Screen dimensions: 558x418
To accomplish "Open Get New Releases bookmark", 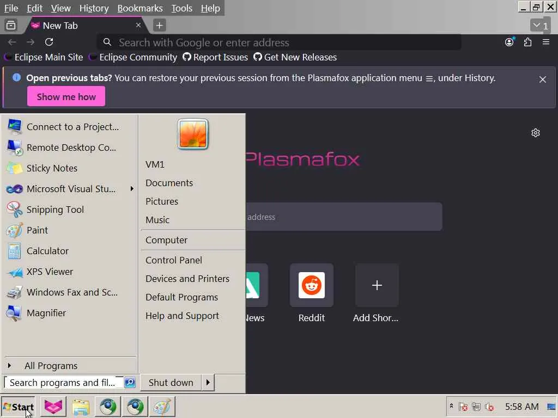I will pyautogui.click(x=295, y=57).
